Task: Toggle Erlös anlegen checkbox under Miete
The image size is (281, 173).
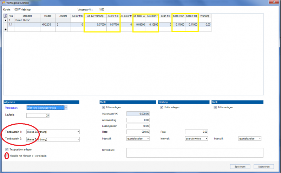Action: (103, 107)
